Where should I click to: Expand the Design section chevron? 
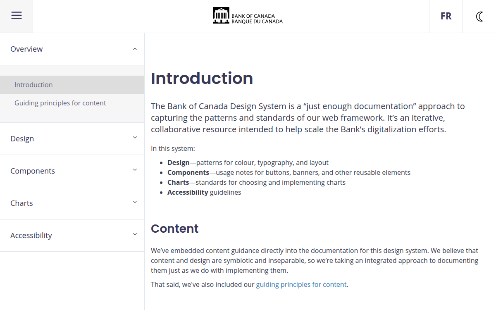(135, 138)
